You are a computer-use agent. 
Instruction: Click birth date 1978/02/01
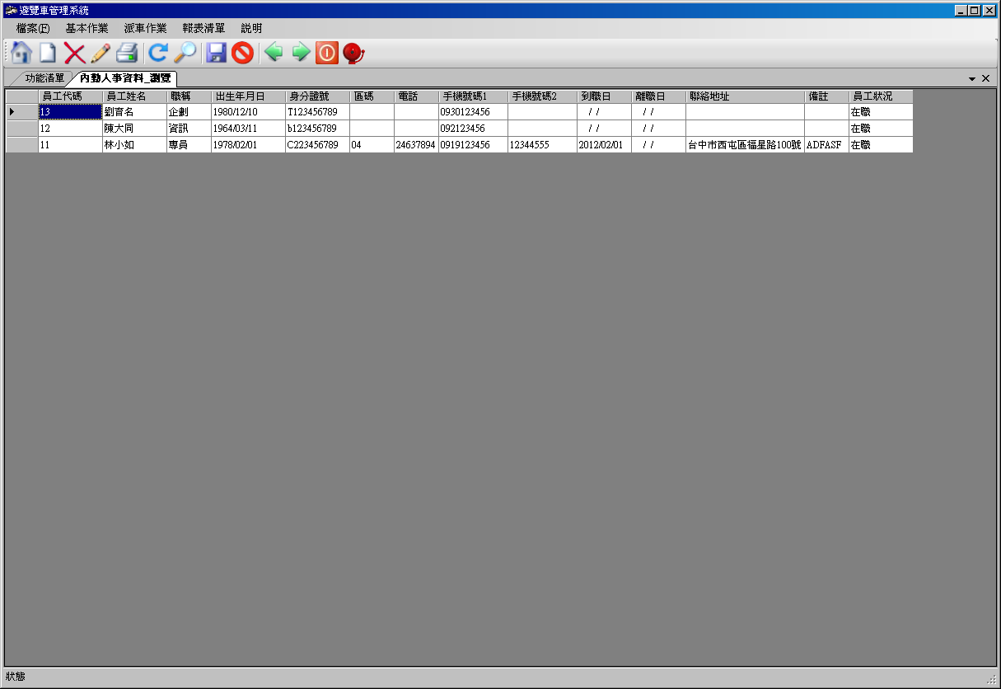[x=248, y=144]
